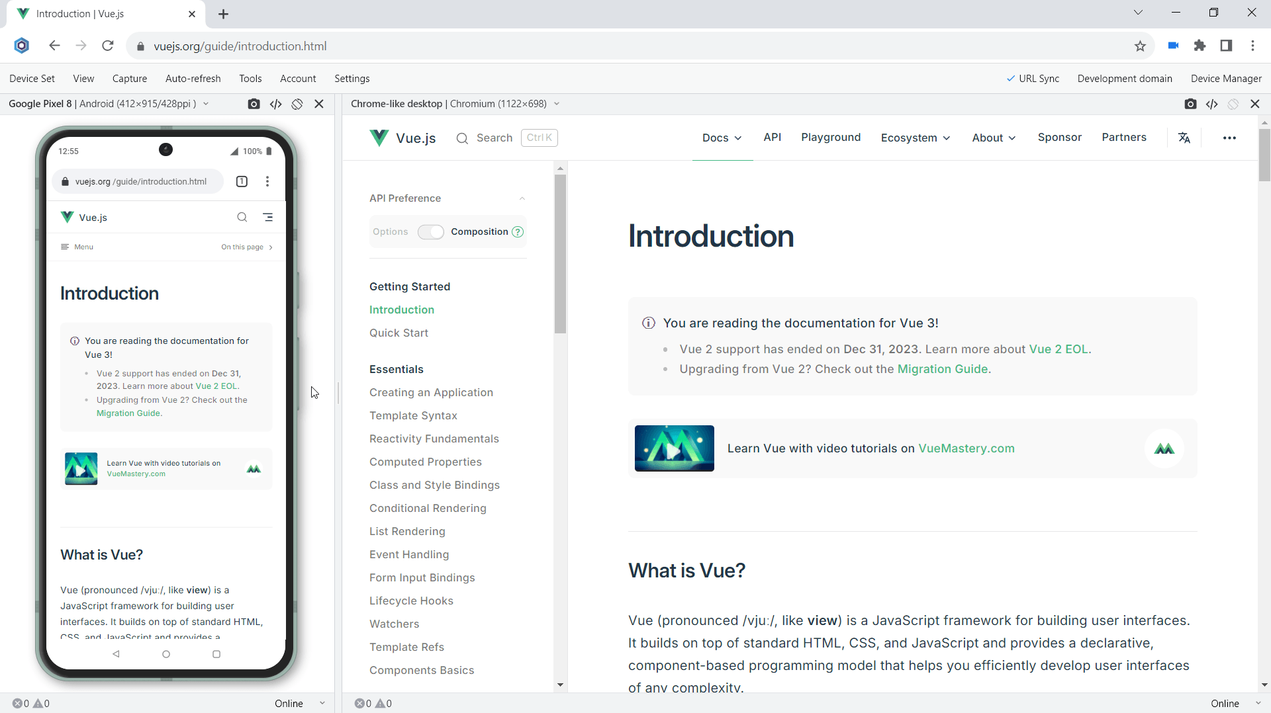Expand the Google Pixel 8 device dropdown
This screenshot has height=713, width=1271.
(207, 104)
